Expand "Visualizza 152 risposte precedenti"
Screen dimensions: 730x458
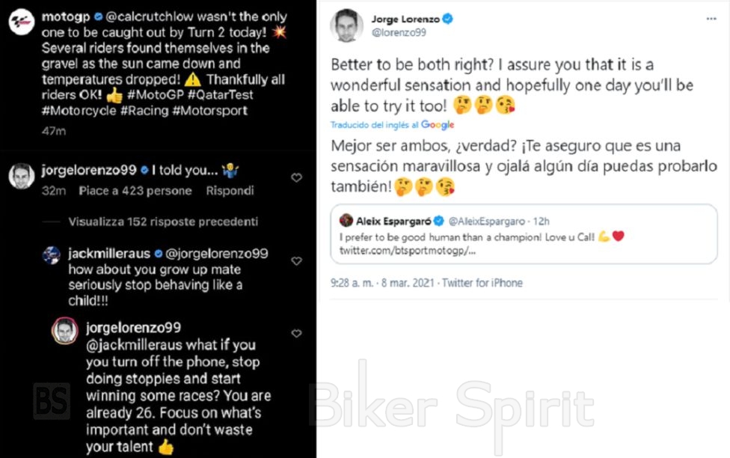coord(163,222)
